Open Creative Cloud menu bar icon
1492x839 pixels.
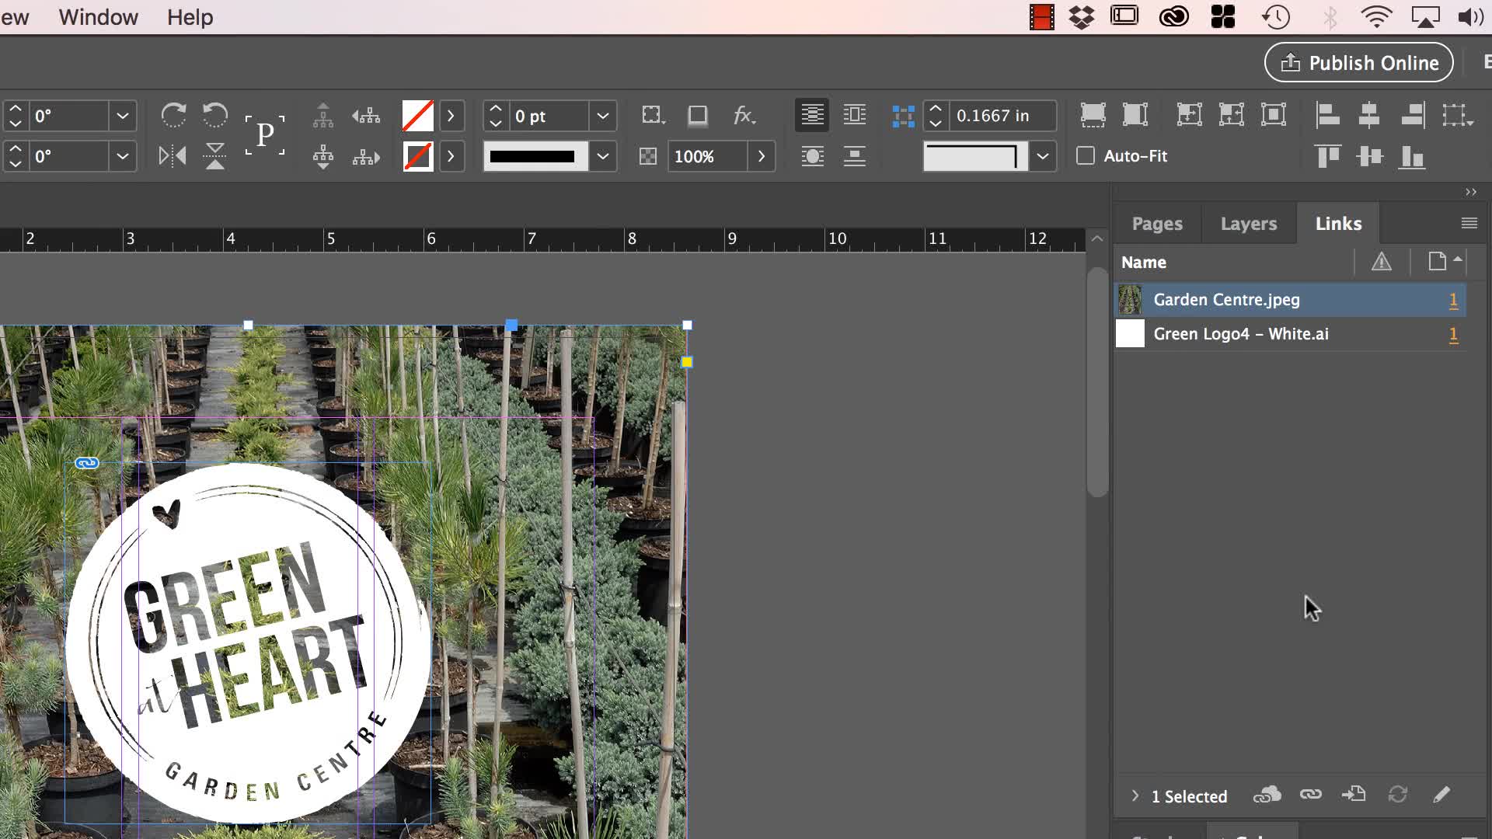tap(1173, 17)
